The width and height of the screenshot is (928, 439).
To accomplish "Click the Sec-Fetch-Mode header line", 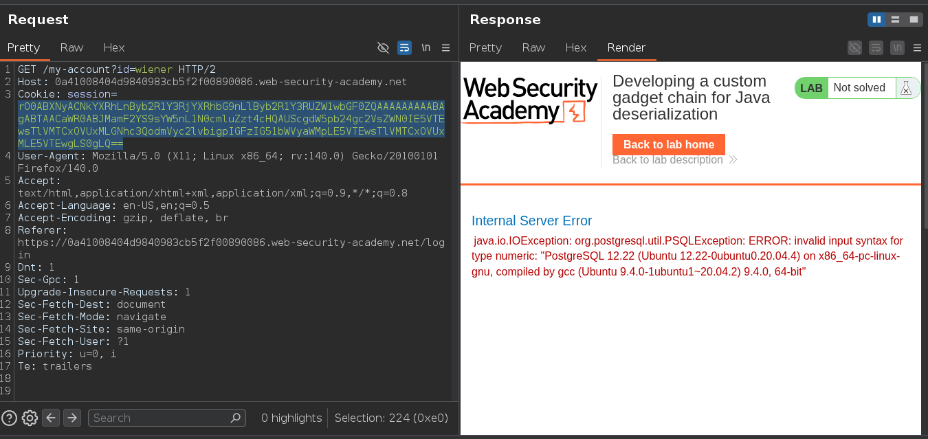I will click(x=91, y=317).
